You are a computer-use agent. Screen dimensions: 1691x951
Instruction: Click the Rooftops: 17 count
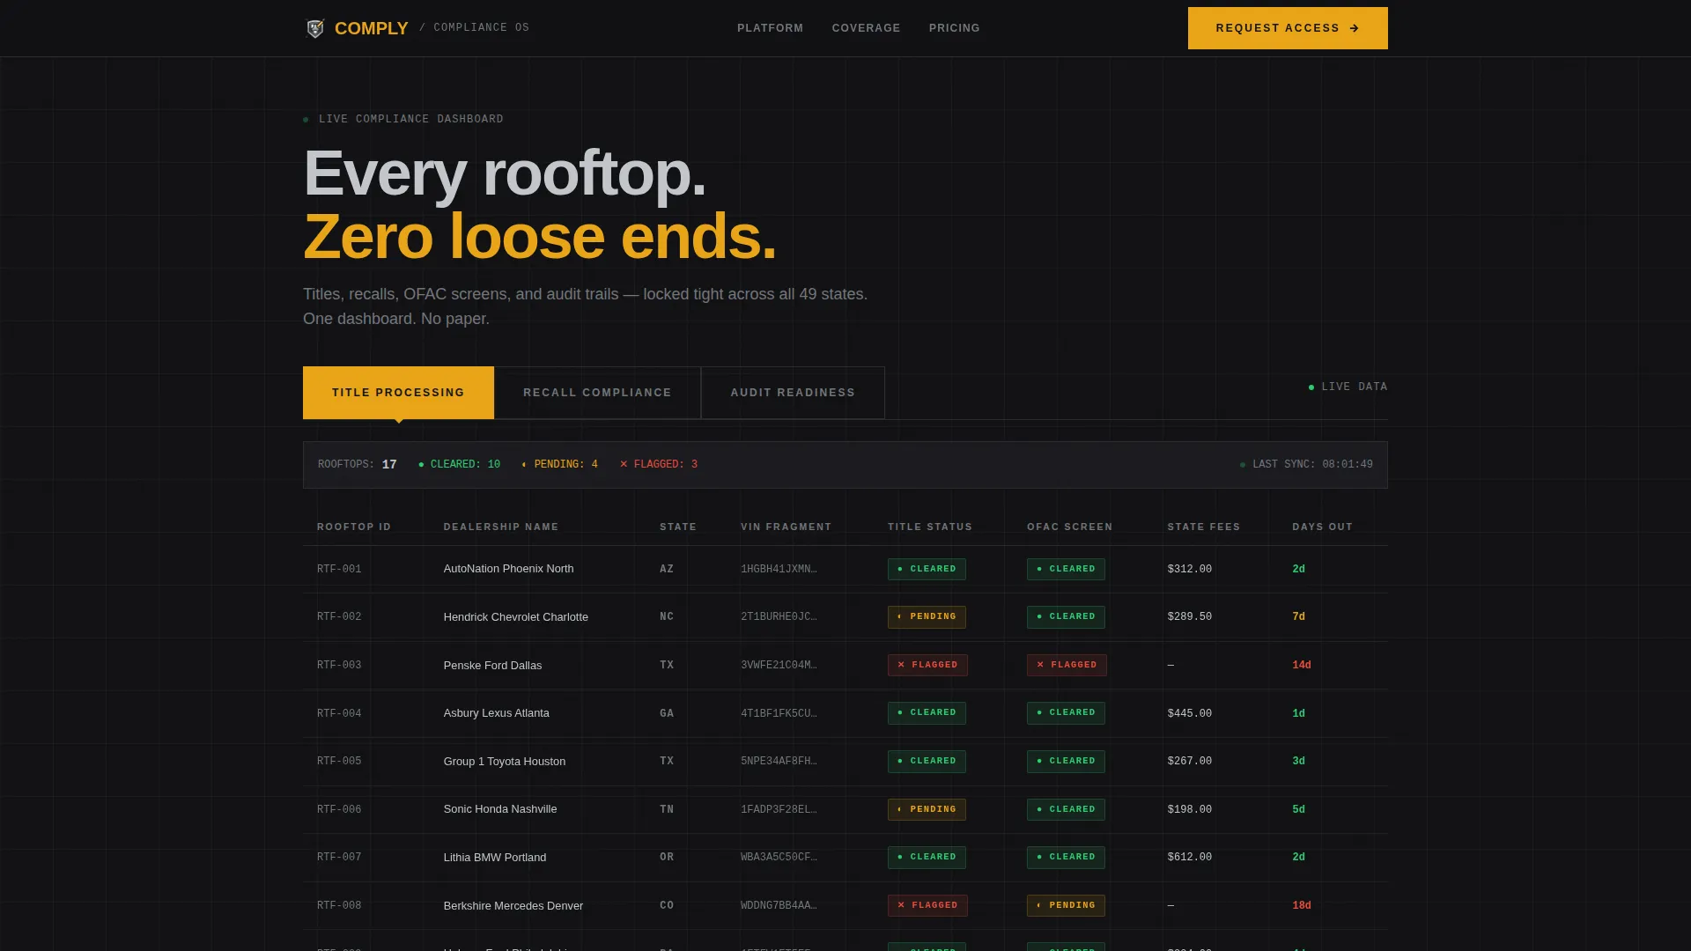(x=358, y=464)
